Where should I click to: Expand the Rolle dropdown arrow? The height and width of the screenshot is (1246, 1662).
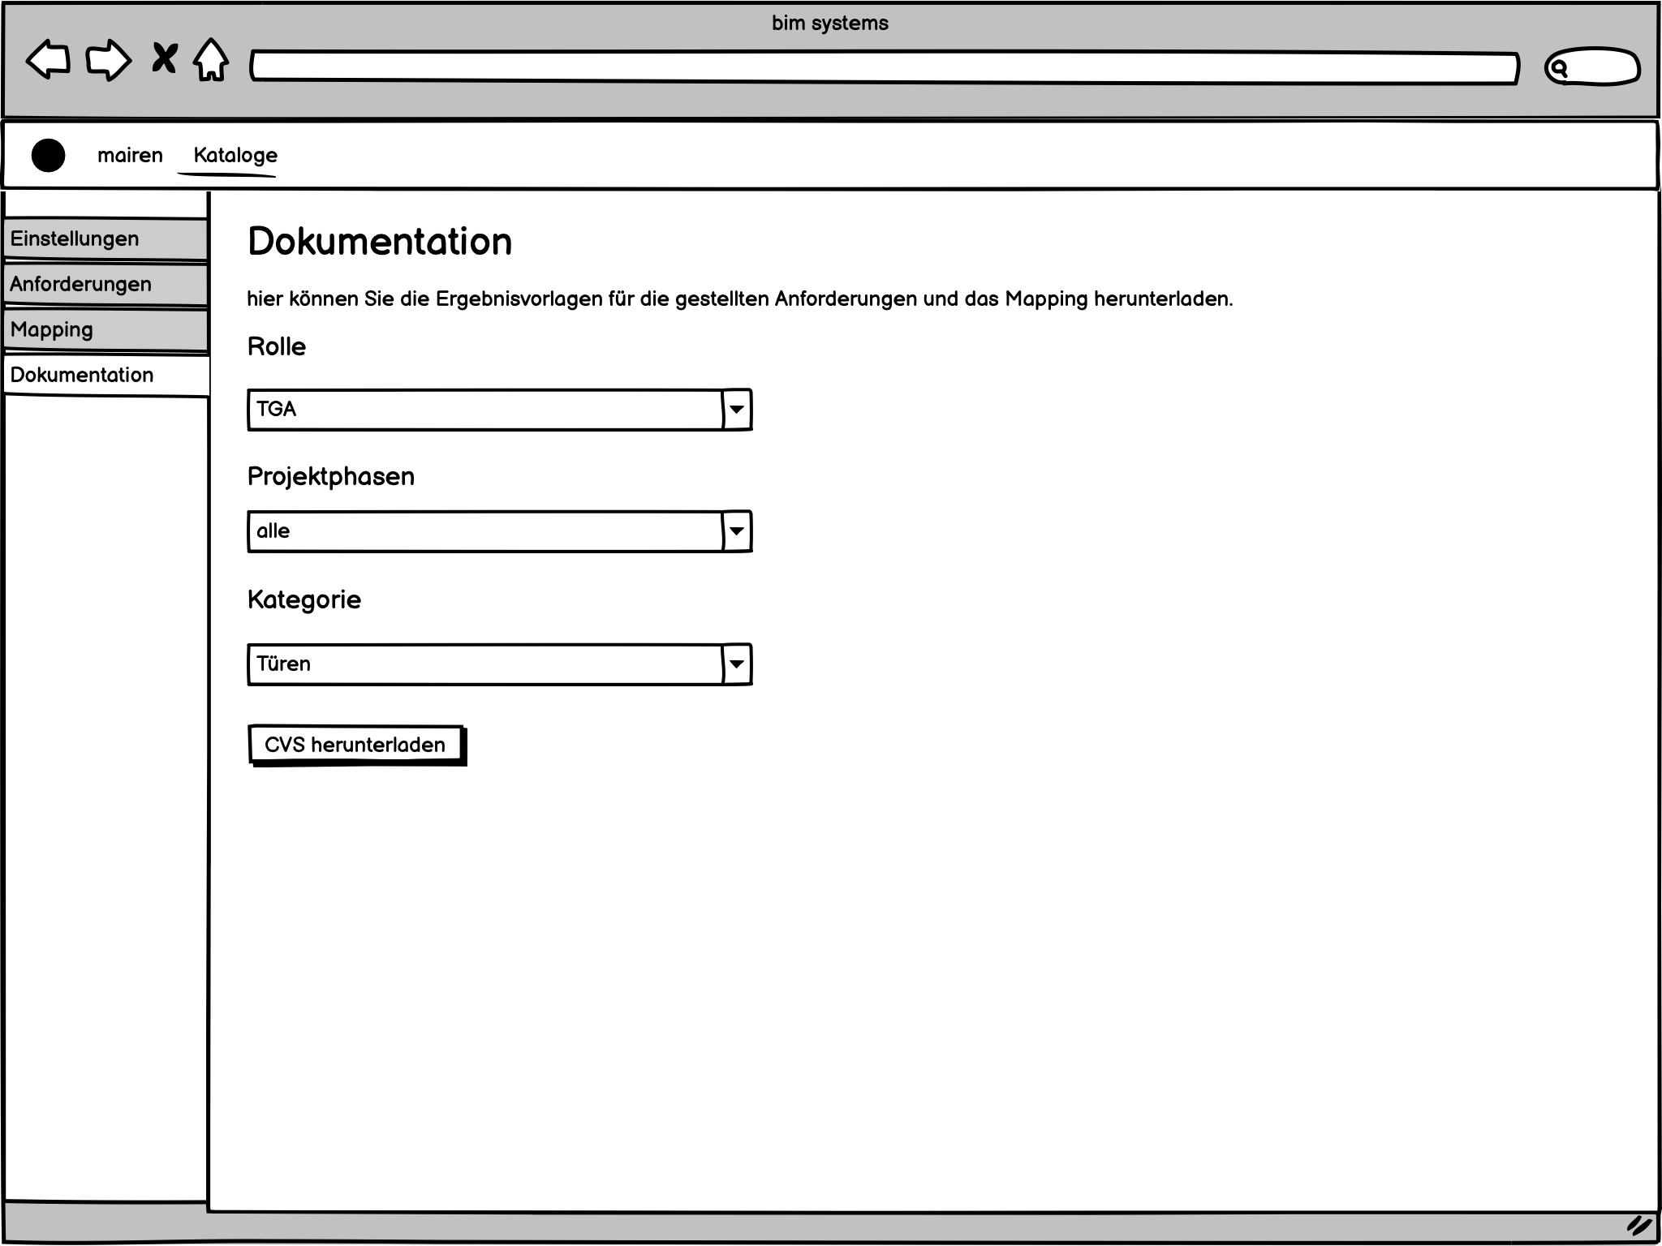[x=736, y=410]
